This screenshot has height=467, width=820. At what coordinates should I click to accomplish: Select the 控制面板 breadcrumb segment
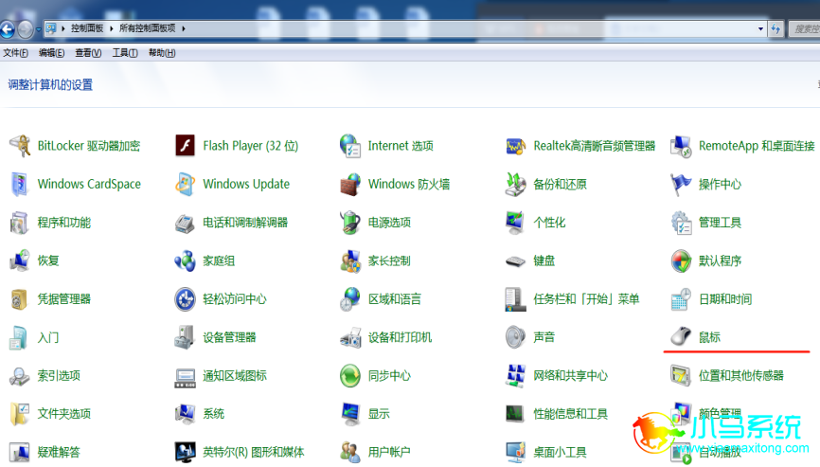click(87, 28)
